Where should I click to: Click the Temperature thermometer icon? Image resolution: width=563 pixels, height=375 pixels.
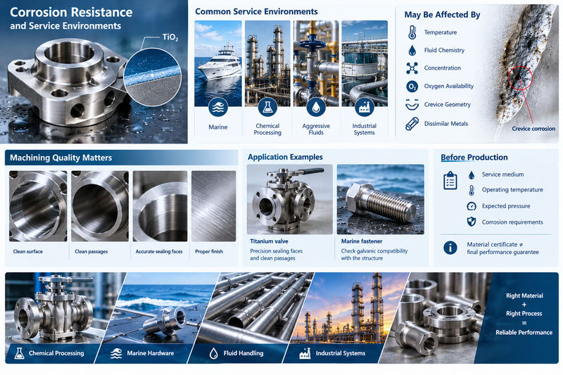coord(412,32)
